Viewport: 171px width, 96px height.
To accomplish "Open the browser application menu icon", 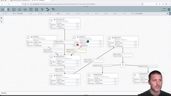I will (x=170, y=4).
